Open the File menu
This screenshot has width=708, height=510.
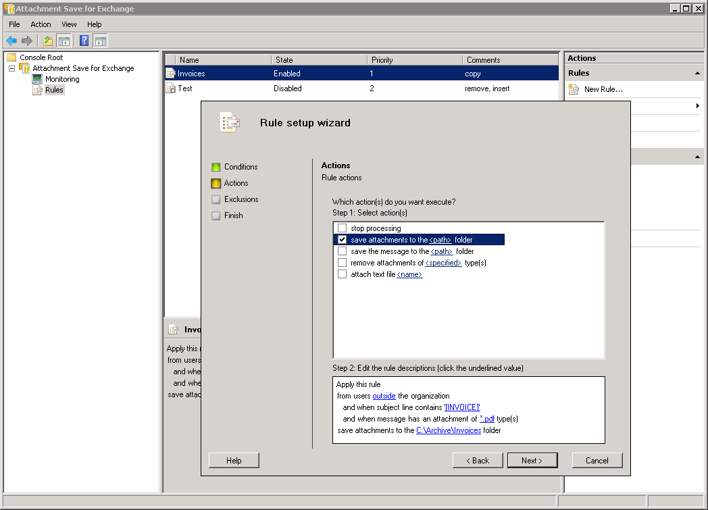point(14,24)
